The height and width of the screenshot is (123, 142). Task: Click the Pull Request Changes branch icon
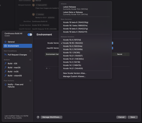point(6,55)
